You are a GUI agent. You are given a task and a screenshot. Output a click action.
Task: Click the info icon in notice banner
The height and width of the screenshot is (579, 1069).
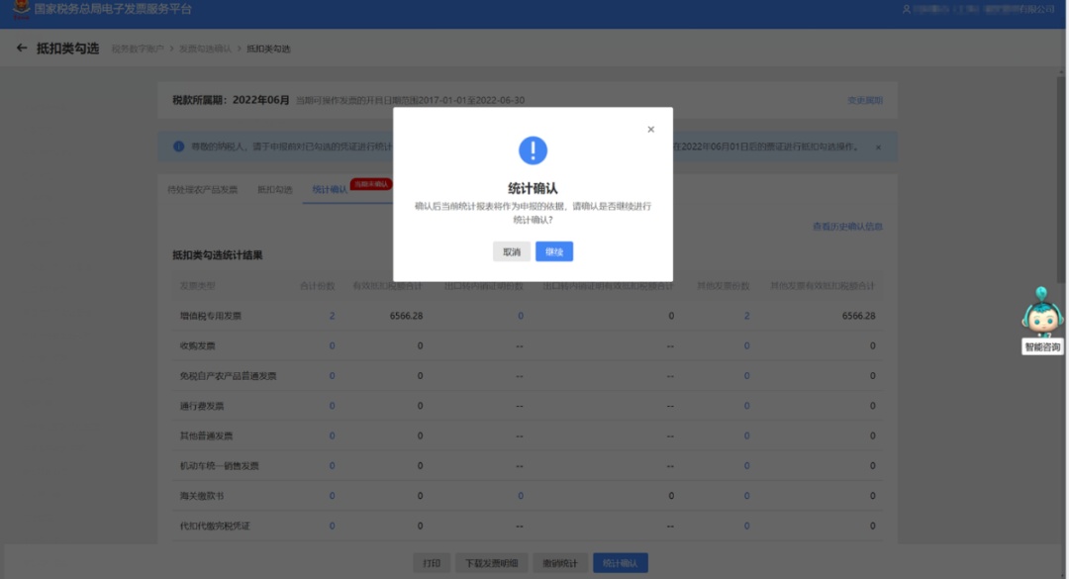click(179, 146)
